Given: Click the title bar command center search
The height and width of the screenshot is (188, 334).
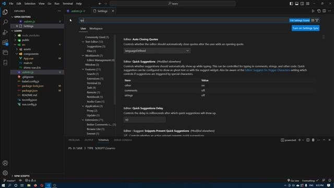Looking at the screenshot, I should [173, 4].
